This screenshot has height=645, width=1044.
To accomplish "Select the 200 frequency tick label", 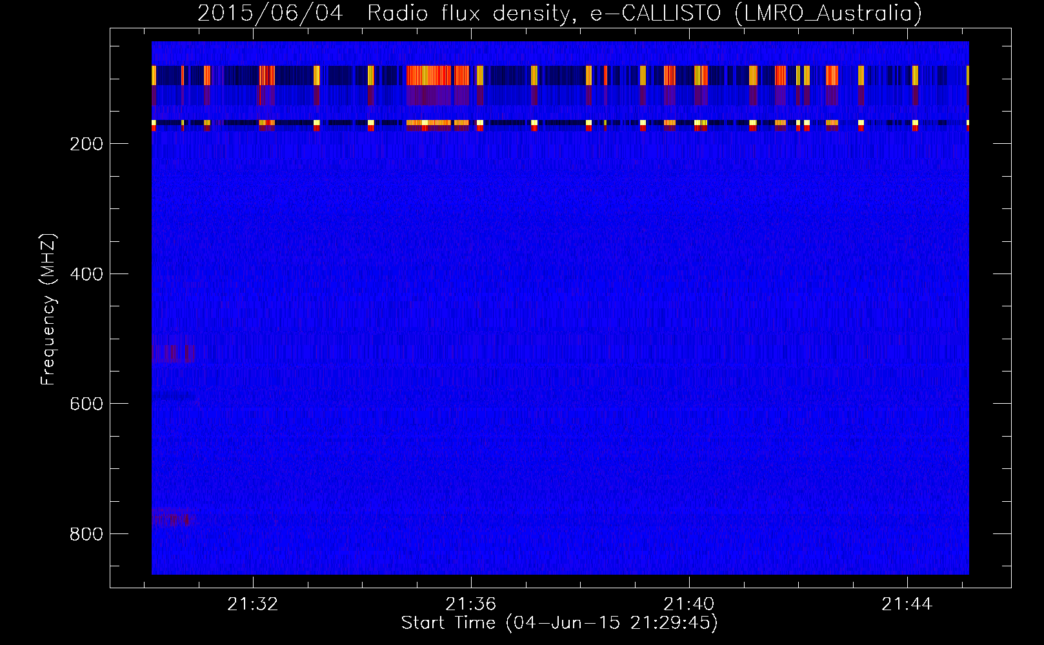I will [86, 143].
